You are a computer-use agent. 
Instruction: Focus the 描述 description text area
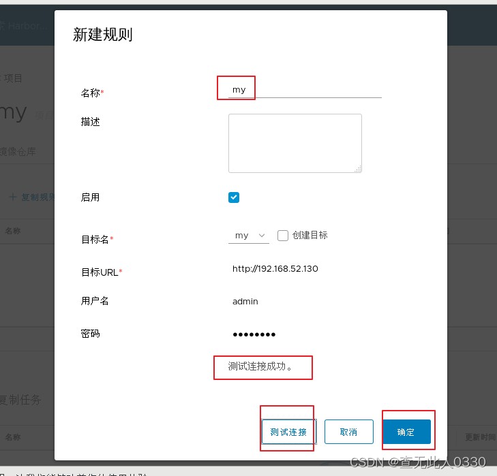click(x=295, y=143)
